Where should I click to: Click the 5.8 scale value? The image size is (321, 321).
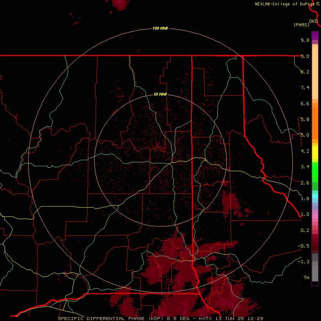[305, 119]
